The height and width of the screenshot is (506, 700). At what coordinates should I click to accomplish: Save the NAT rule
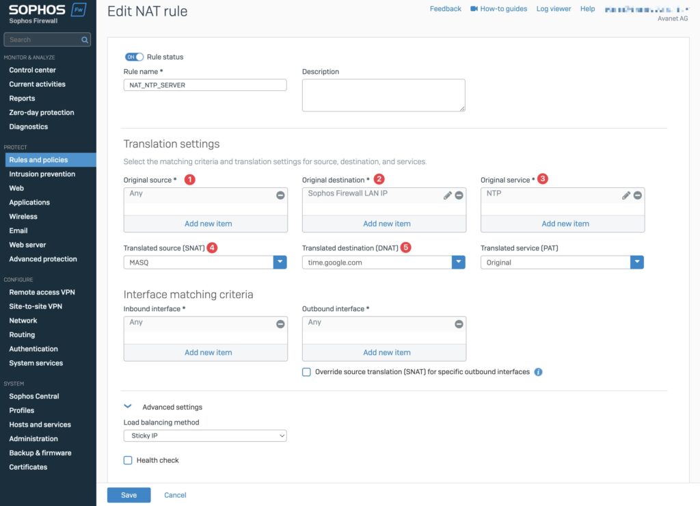[x=129, y=494]
